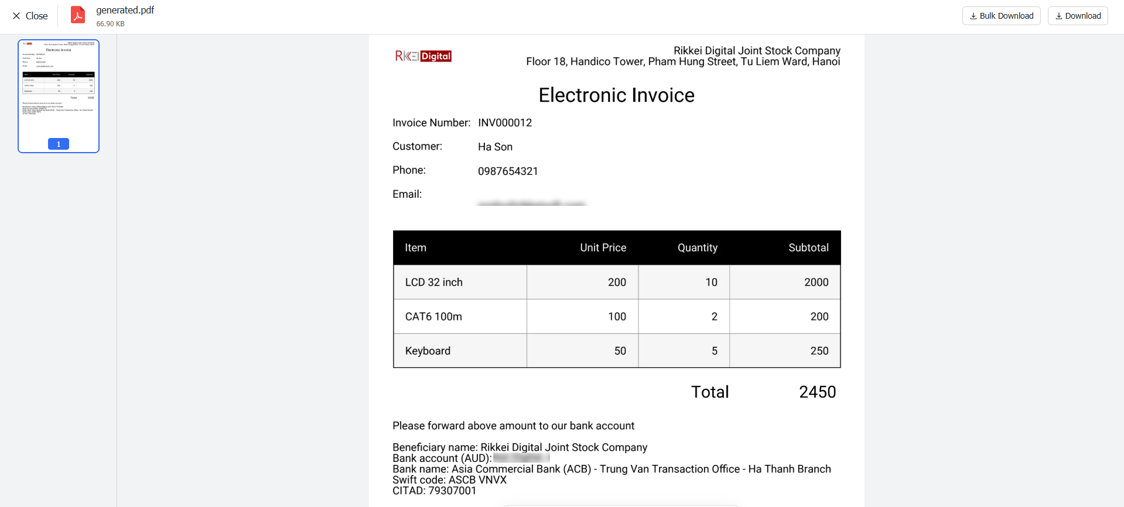This screenshot has width=1124, height=507.
Task: Click the red PDF file icon
Action: 78,15
